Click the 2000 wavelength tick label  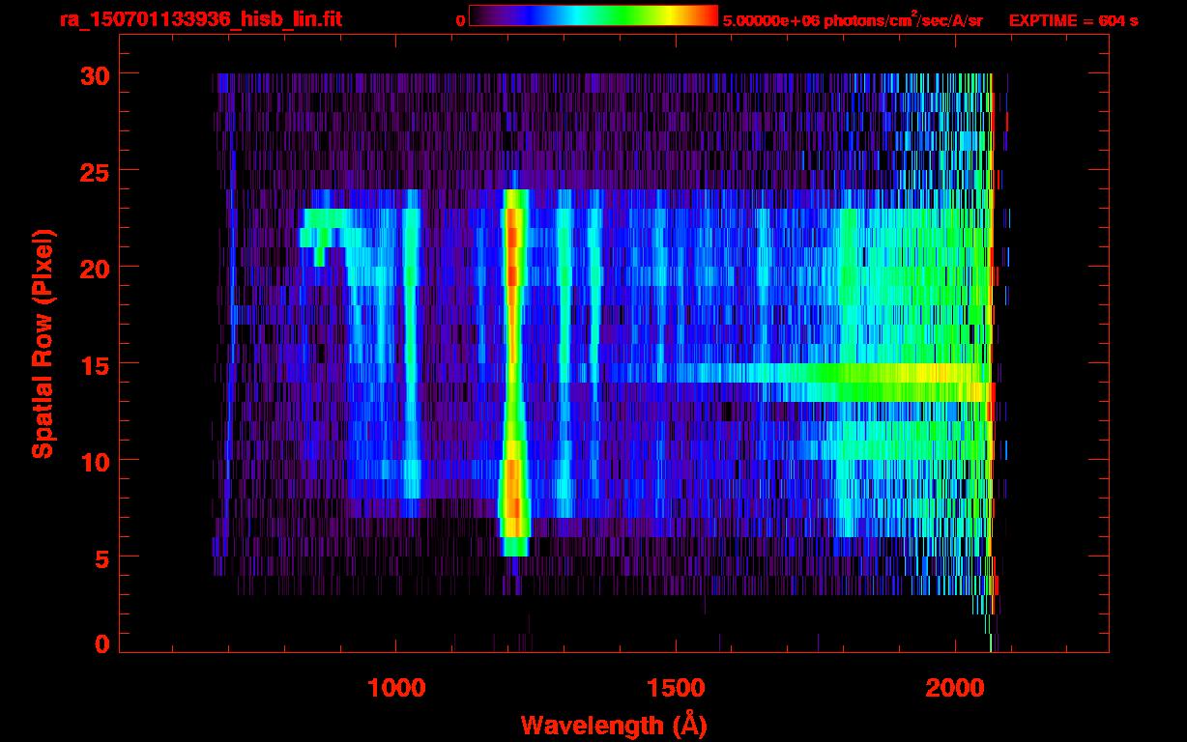point(955,687)
